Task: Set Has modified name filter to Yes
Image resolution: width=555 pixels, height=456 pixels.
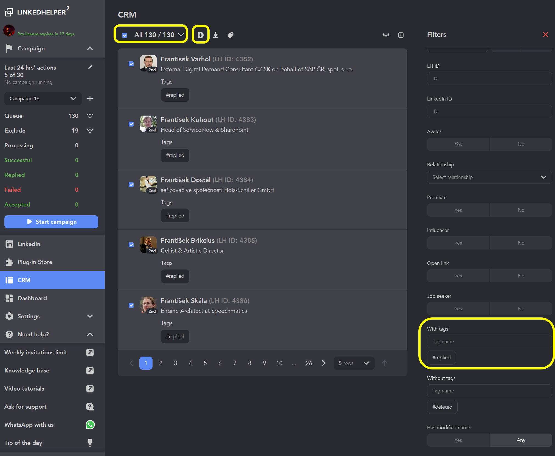Action: click(x=458, y=440)
